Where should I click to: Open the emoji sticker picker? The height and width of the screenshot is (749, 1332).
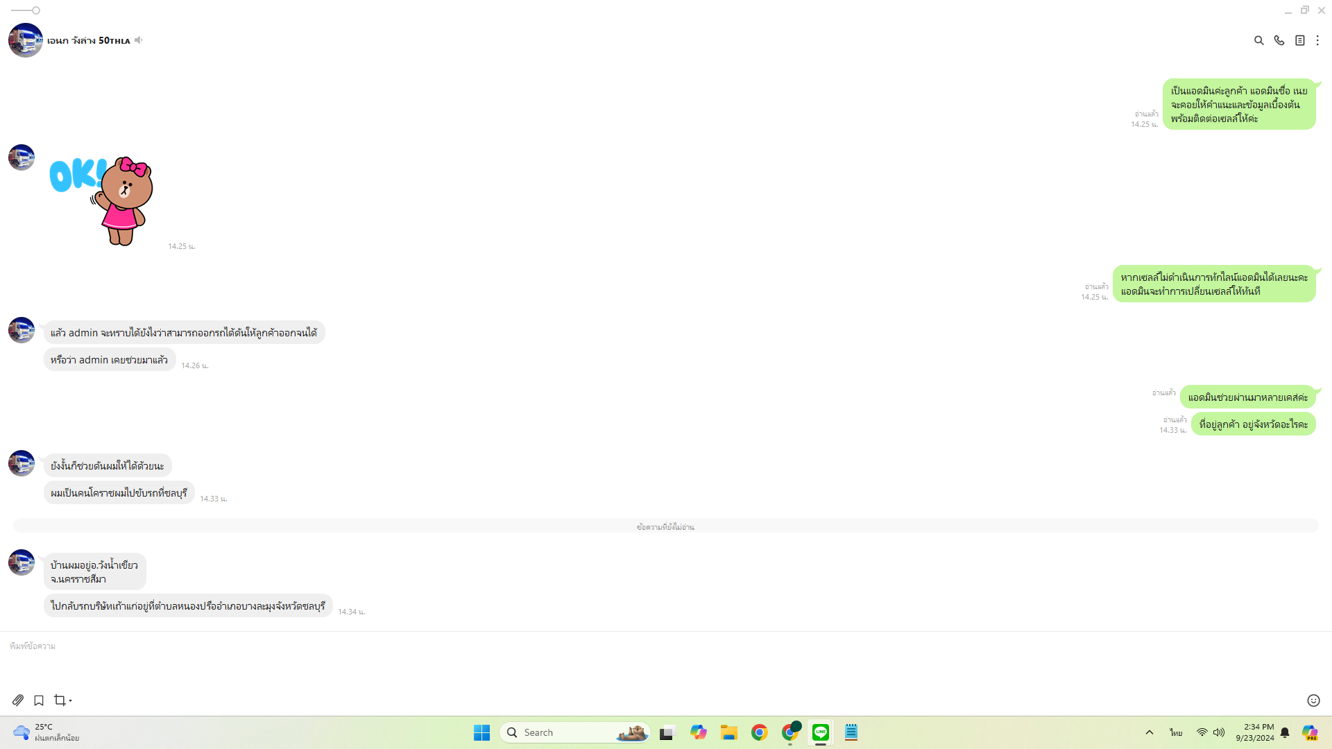(x=1313, y=700)
